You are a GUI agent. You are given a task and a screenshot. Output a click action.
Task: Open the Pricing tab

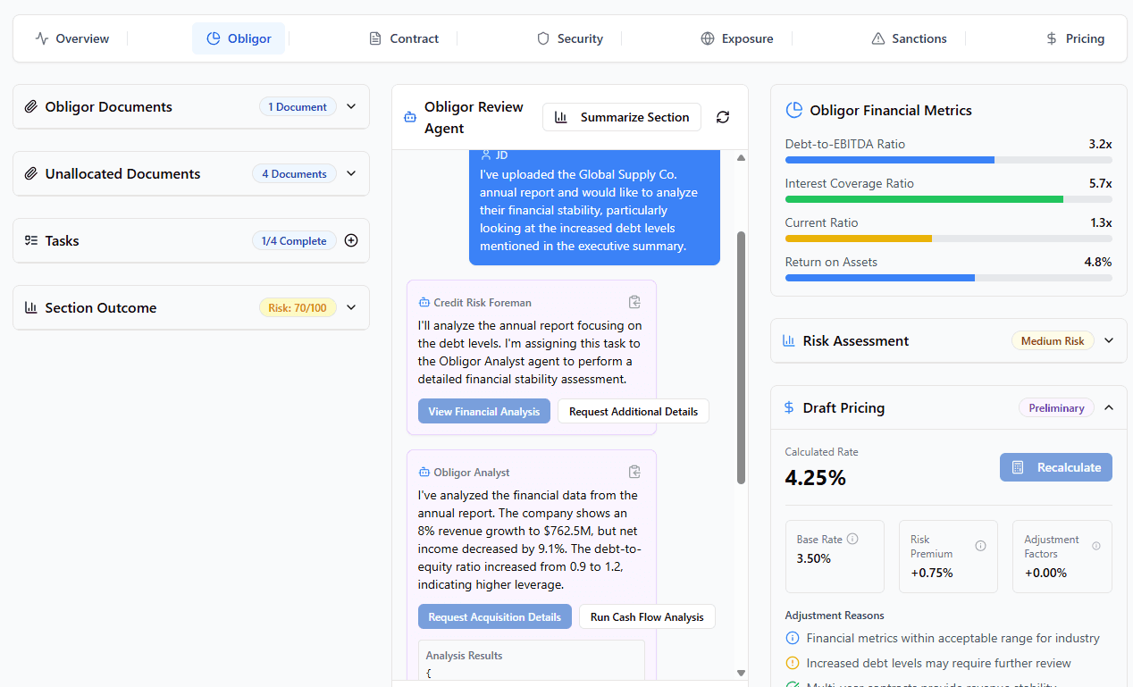(x=1075, y=38)
